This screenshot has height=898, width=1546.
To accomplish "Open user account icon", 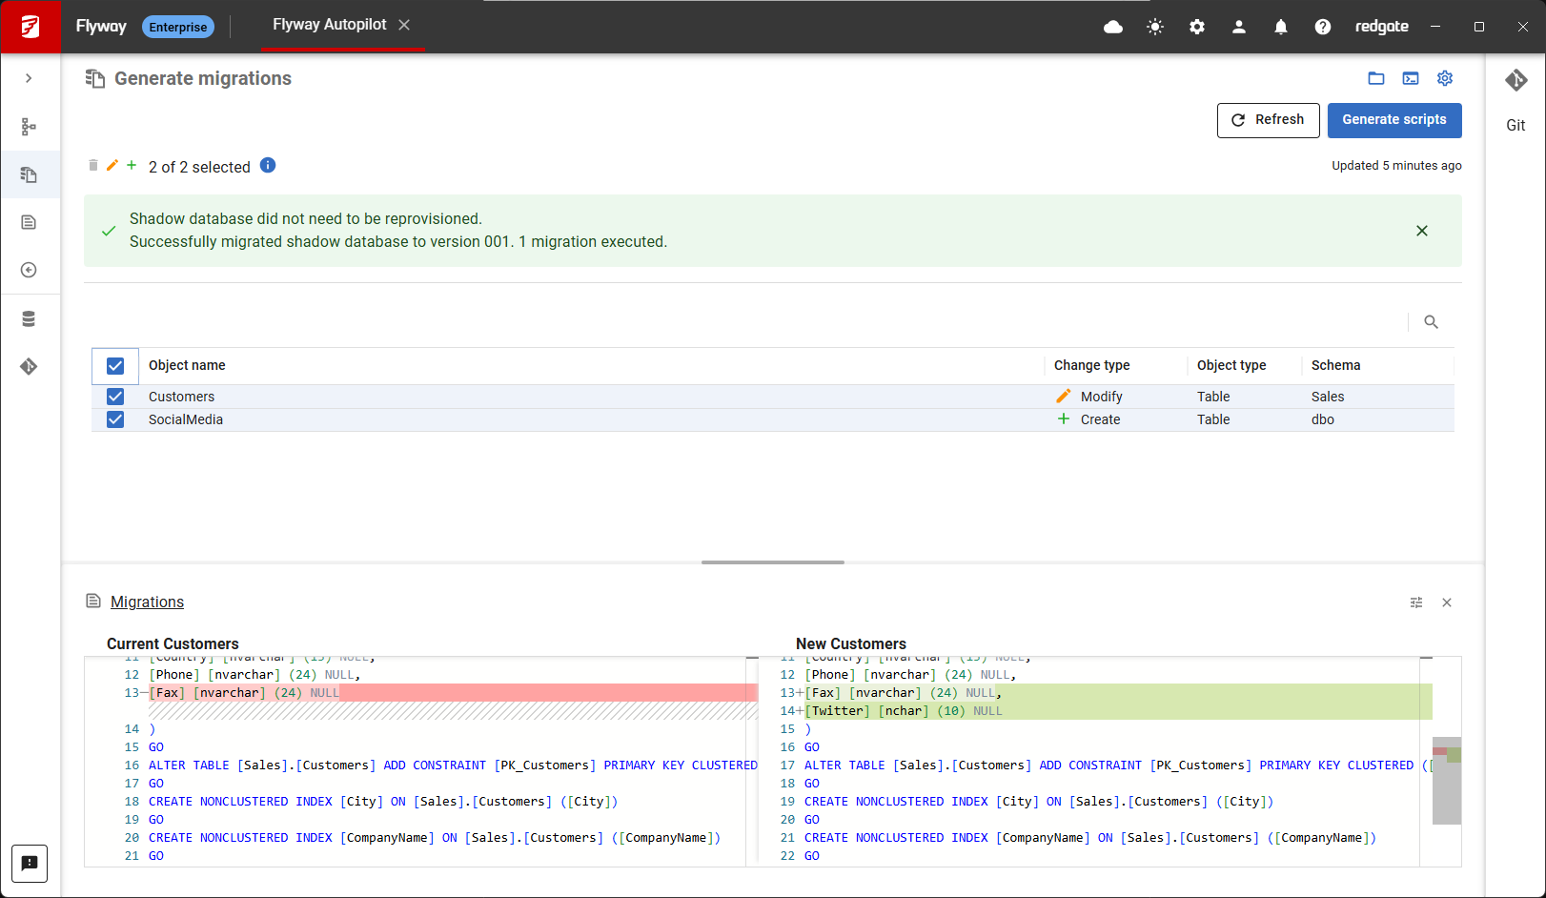I will 1239,27.
